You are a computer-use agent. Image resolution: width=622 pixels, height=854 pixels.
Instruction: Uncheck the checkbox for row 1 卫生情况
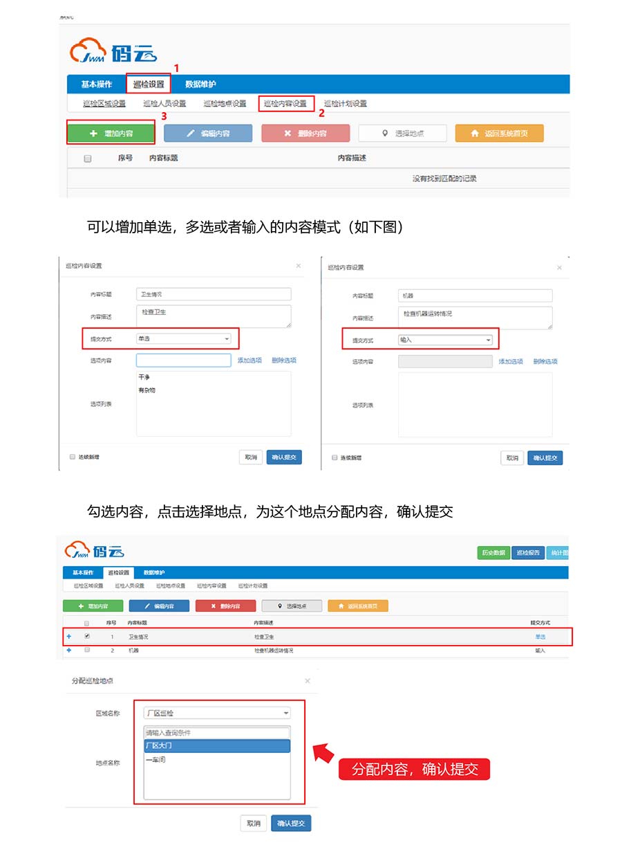(87, 636)
